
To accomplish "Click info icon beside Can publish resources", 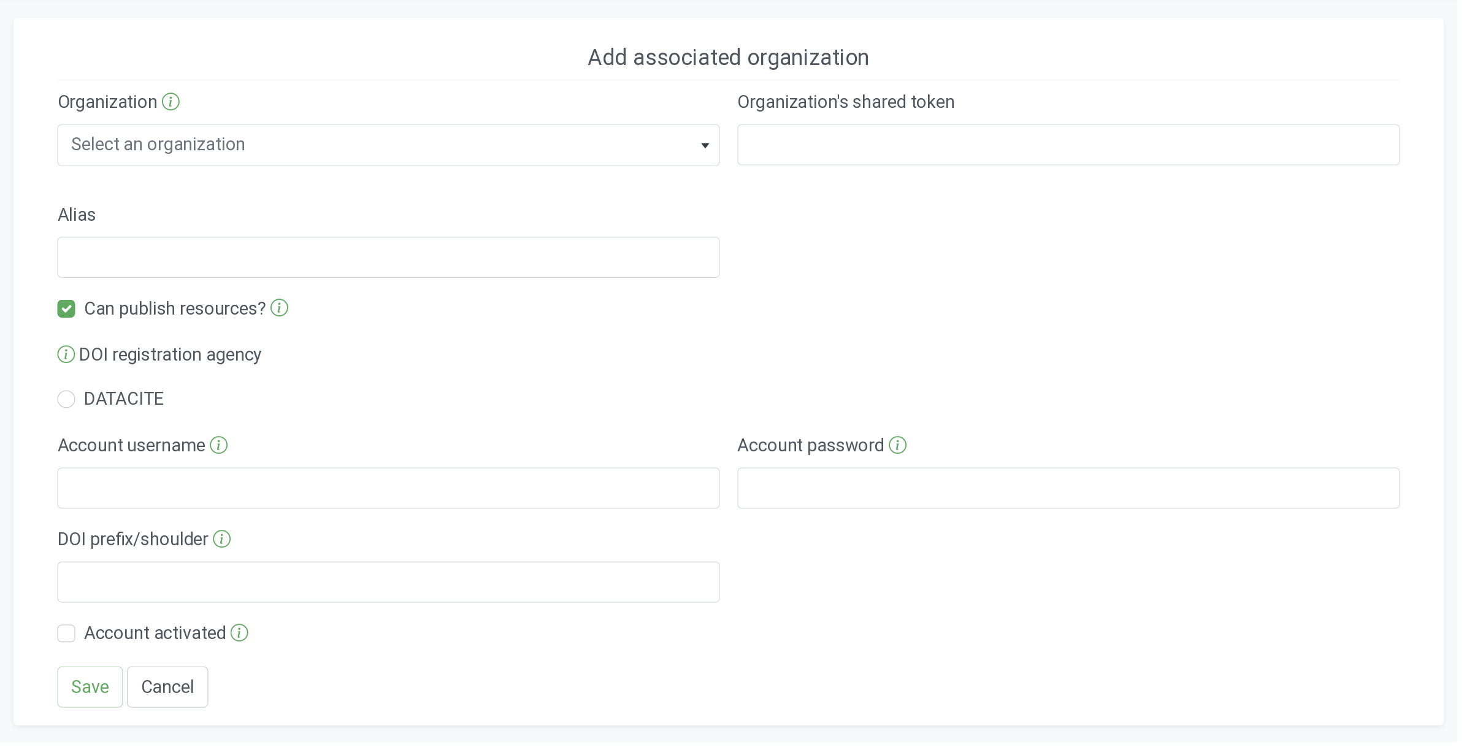I will coord(279,308).
